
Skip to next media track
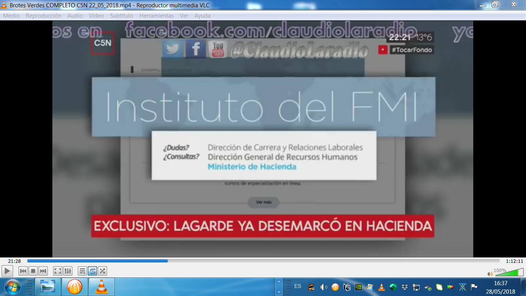pos(43,271)
